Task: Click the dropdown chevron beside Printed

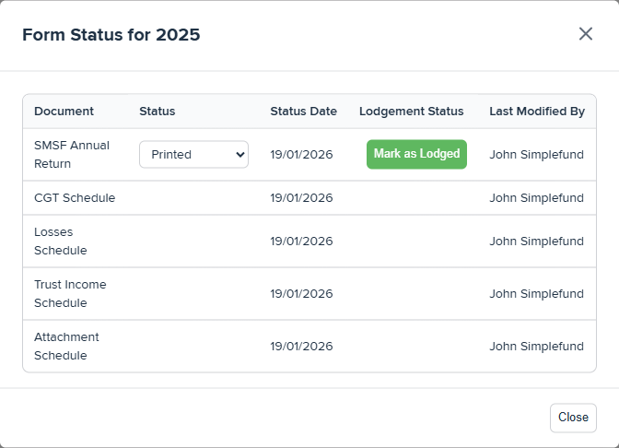Action: pos(240,155)
